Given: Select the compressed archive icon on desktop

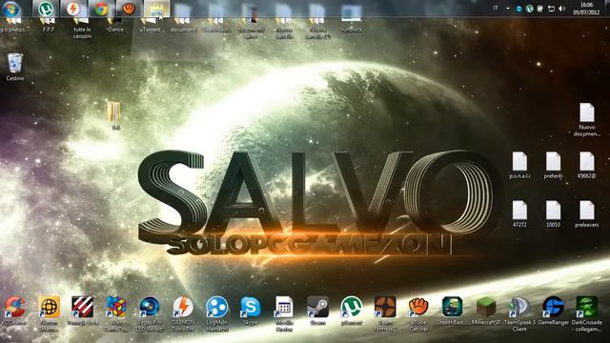Looking at the screenshot, I should click(114, 115).
